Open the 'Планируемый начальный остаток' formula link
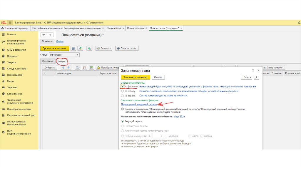Screen dimensions: 301x169 pyautogui.click(x=139, y=104)
